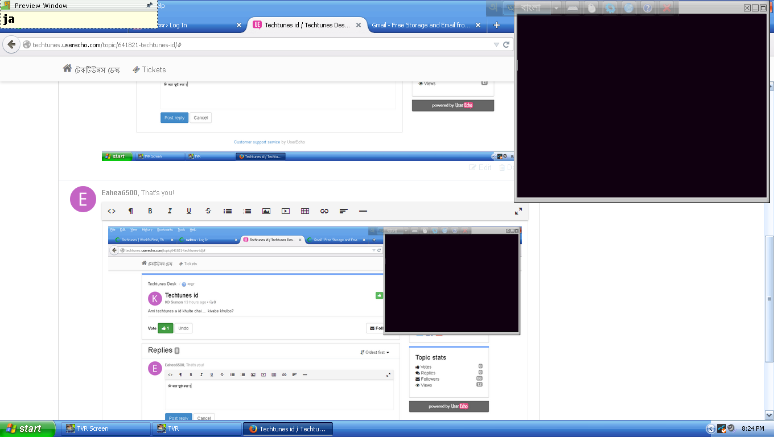Apply strikethrough formatting in reply editor
The height and width of the screenshot is (437, 774).
(208, 211)
